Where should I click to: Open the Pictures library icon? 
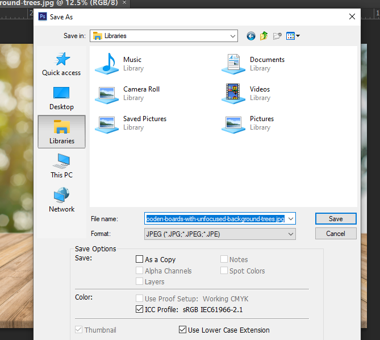(233, 125)
